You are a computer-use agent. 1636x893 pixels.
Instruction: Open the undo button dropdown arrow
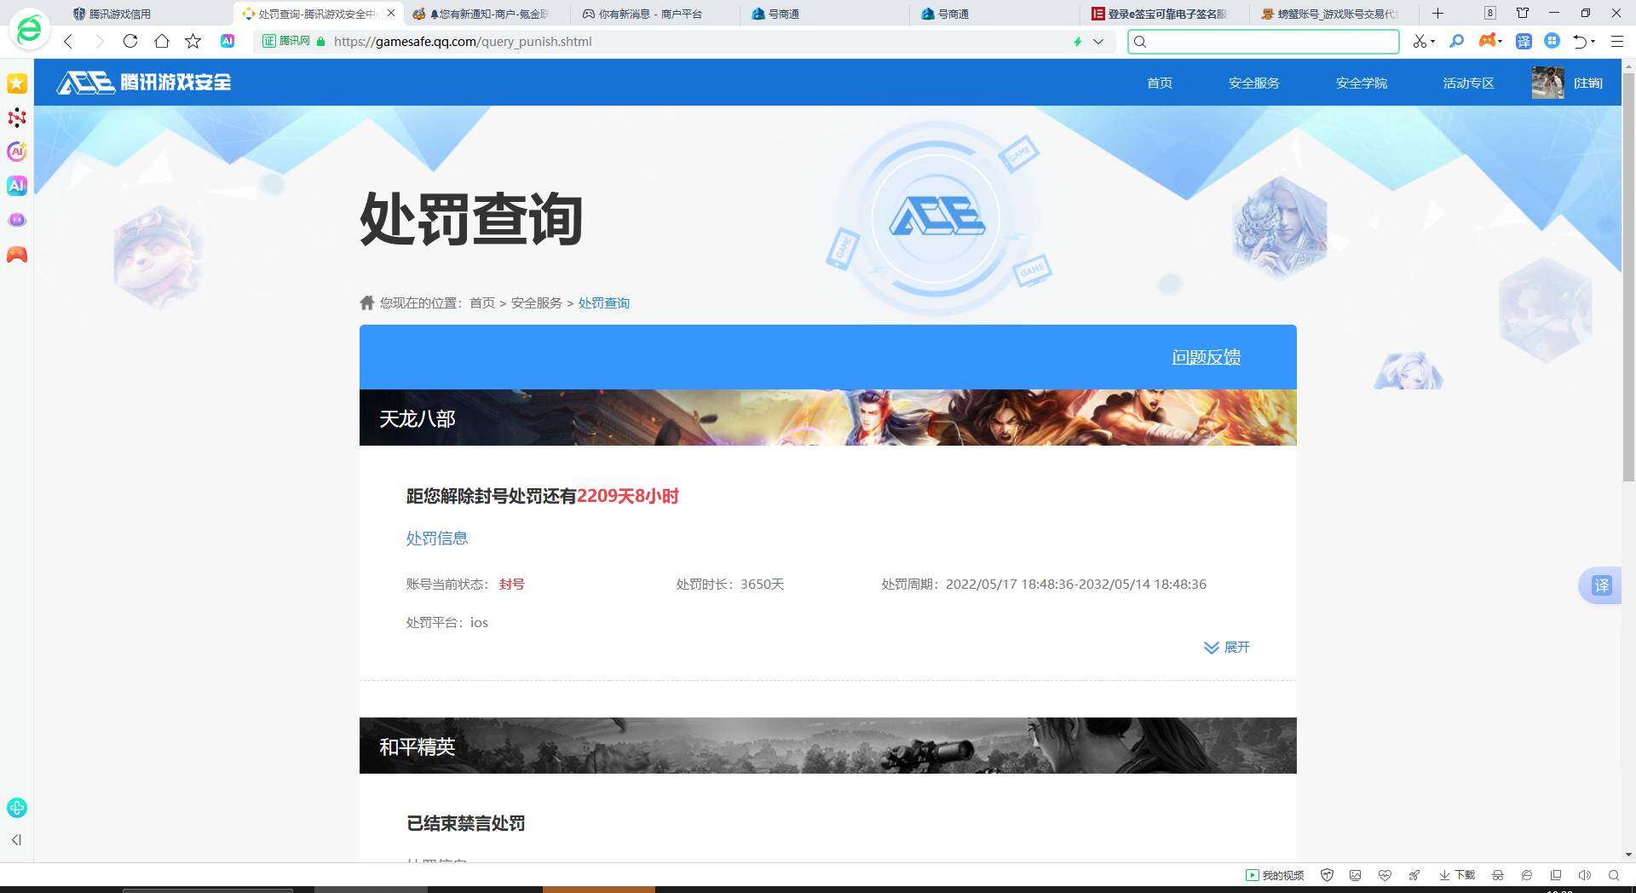pyautogui.click(x=1594, y=41)
